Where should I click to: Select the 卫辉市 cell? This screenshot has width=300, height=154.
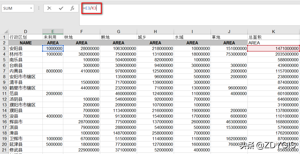(26, 139)
